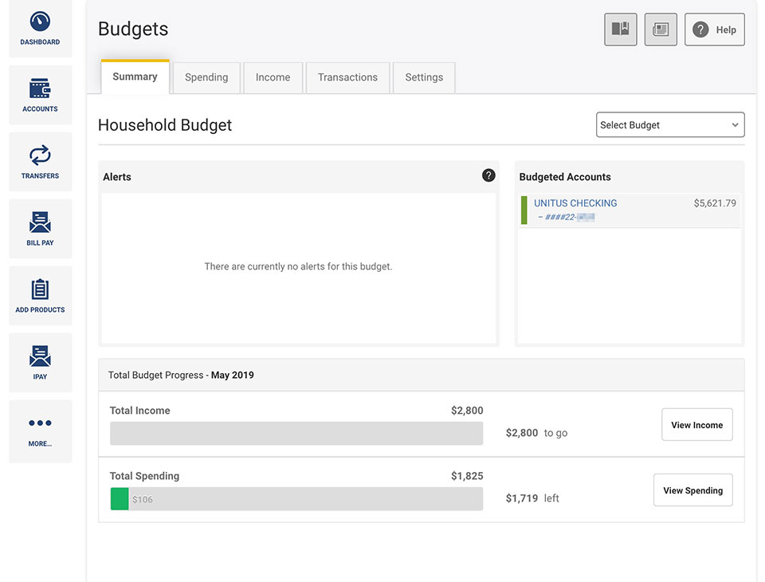The width and height of the screenshot is (765, 582).
Task: Switch to the Summary tab
Action: tap(135, 77)
